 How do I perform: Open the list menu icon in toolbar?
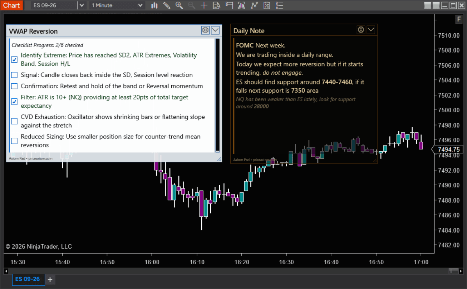[x=279, y=5]
